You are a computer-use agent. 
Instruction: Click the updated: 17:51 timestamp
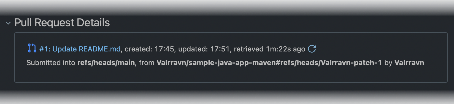[204, 49]
